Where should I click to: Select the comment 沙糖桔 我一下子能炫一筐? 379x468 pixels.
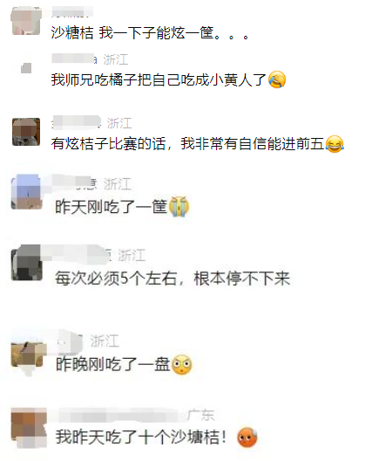(x=151, y=32)
